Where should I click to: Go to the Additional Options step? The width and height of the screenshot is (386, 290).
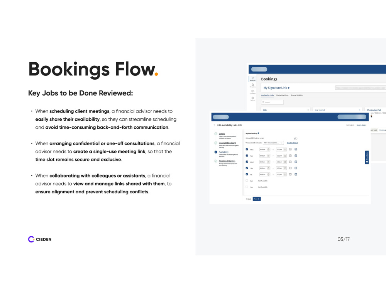pyautogui.click(x=227, y=161)
